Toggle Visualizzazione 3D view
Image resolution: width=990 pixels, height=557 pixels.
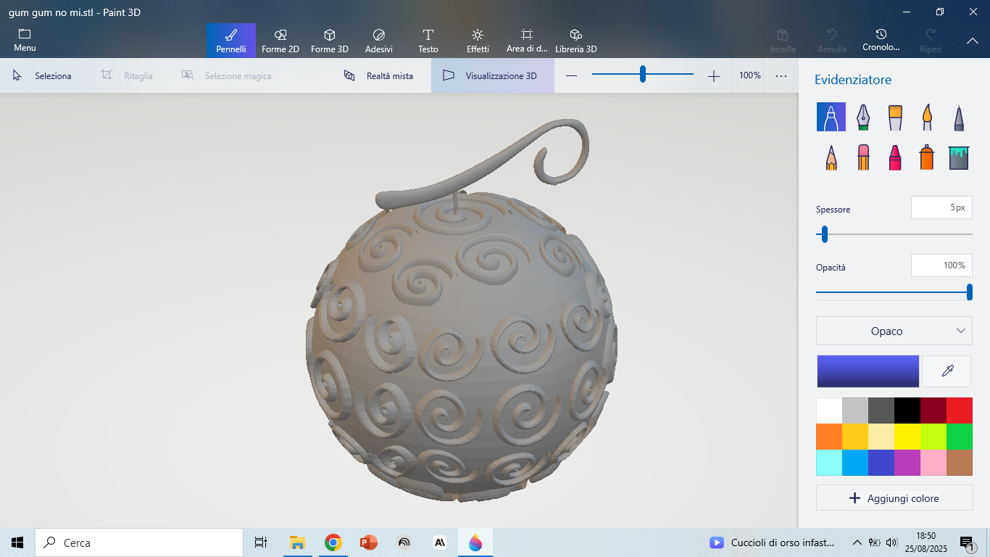[493, 75]
